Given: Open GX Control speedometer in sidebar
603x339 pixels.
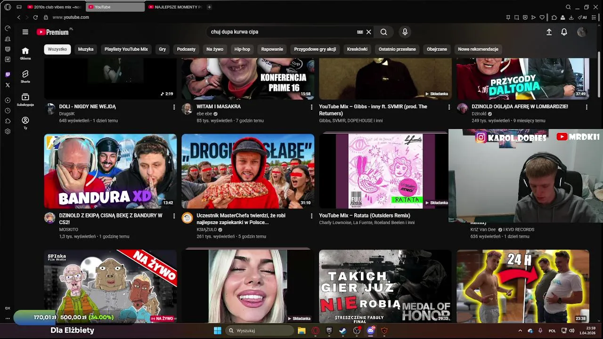Looking at the screenshot, I should pyautogui.click(x=8, y=28).
